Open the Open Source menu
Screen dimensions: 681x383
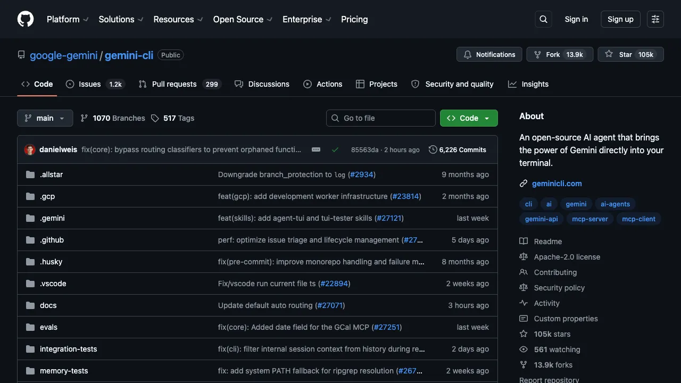click(x=243, y=19)
